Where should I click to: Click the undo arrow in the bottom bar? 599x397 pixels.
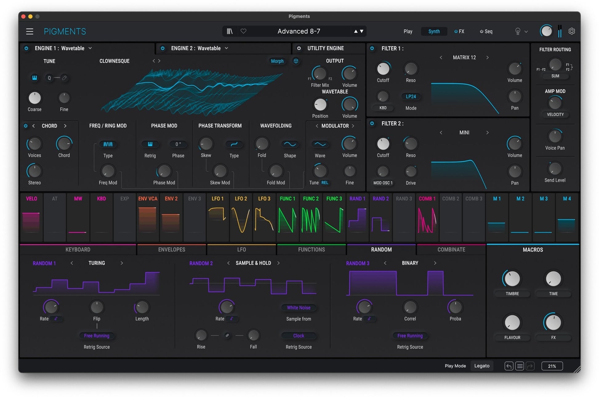click(509, 366)
